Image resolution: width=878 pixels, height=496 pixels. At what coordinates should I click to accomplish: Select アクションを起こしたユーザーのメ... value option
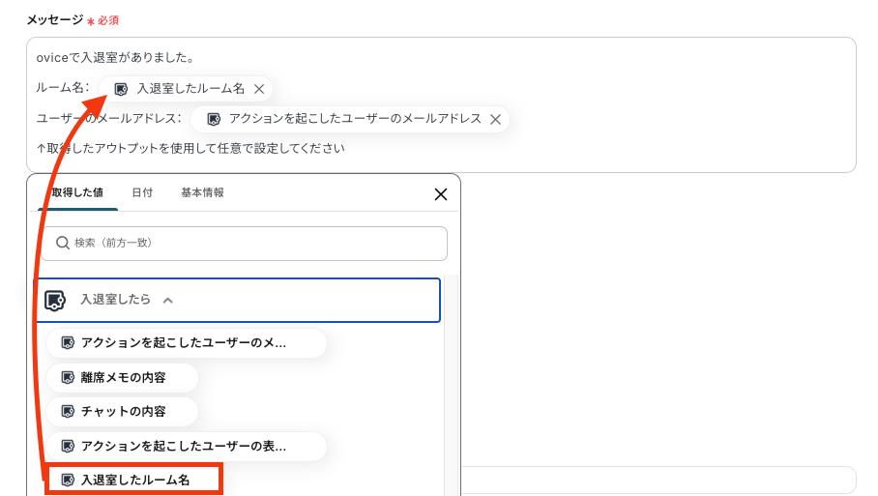187,342
